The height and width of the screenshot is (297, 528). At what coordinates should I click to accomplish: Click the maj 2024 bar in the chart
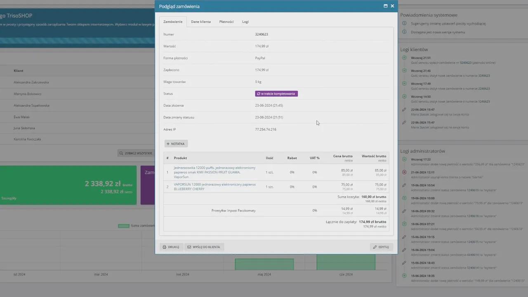tap(264, 264)
